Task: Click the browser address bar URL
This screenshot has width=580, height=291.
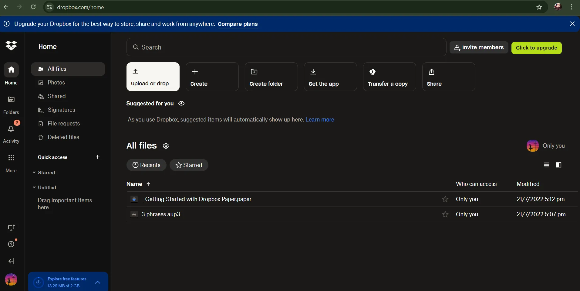Action: coord(81,7)
